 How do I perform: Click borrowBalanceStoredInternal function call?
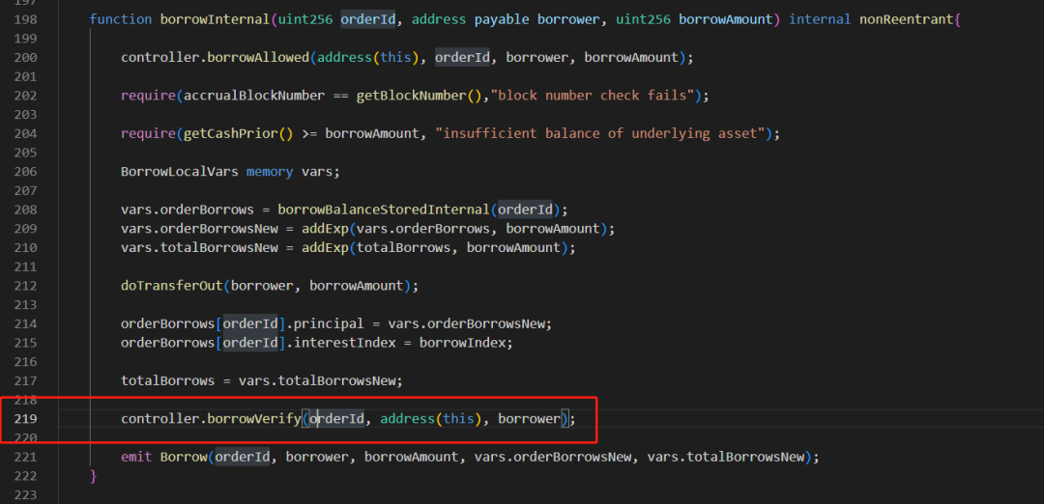[x=384, y=210]
